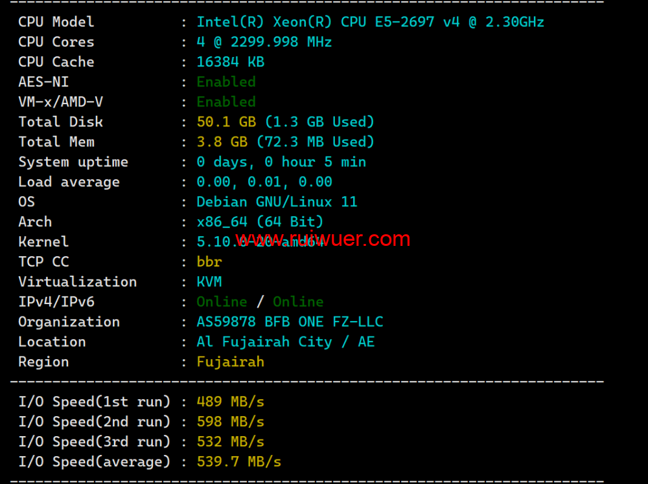The width and height of the screenshot is (648, 484).
Task: Click the AES-NI Enabled status
Action: coord(226,82)
